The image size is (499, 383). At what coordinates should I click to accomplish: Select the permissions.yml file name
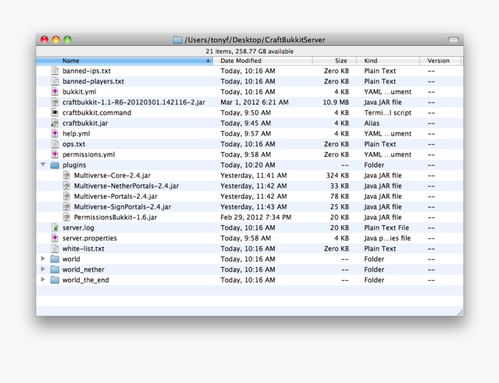click(88, 155)
